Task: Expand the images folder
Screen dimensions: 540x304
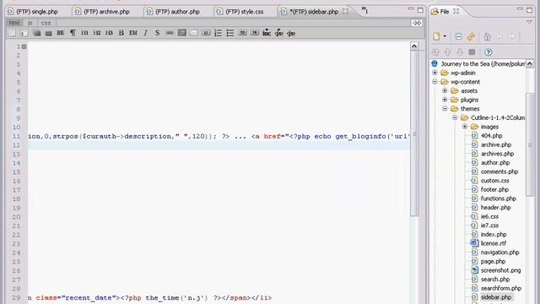Action: click(465, 127)
